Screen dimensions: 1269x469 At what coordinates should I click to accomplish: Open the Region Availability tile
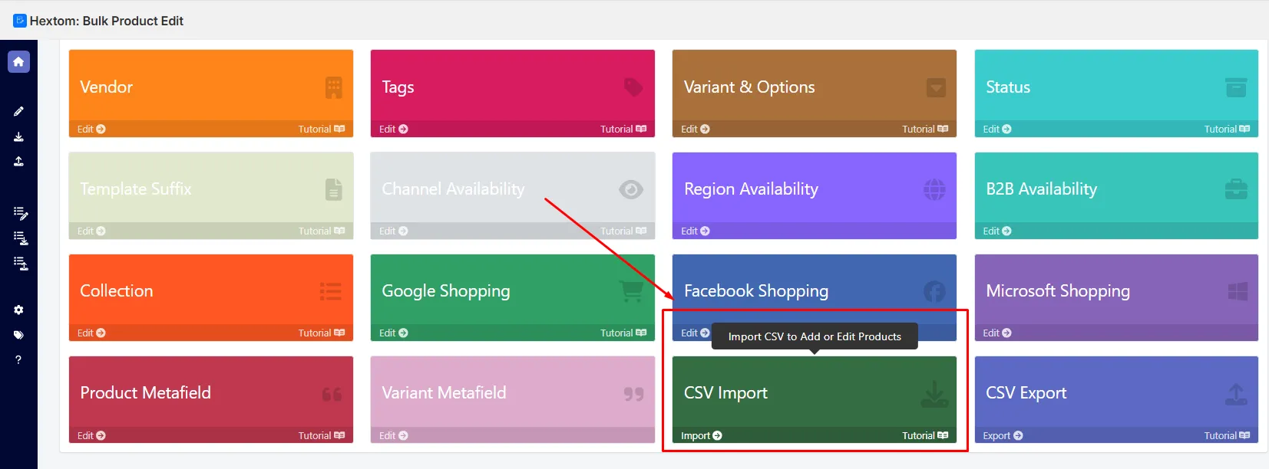(x=815, y=188)
